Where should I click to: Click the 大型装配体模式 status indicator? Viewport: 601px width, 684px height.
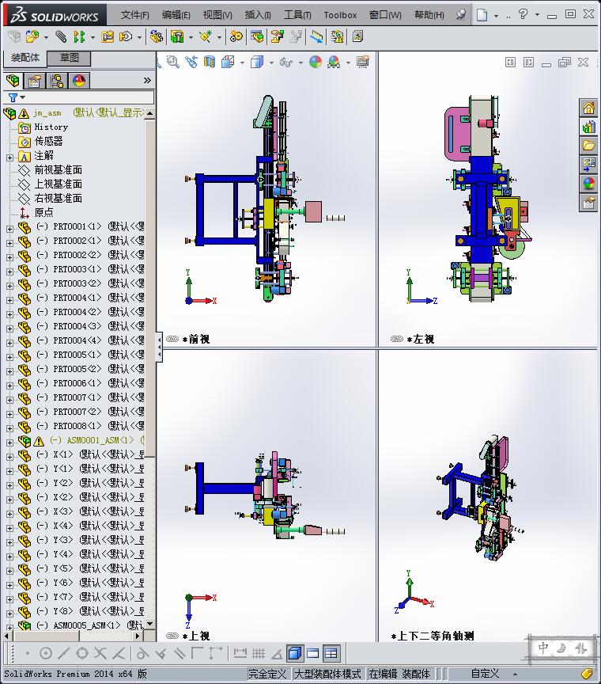[327, 674]
